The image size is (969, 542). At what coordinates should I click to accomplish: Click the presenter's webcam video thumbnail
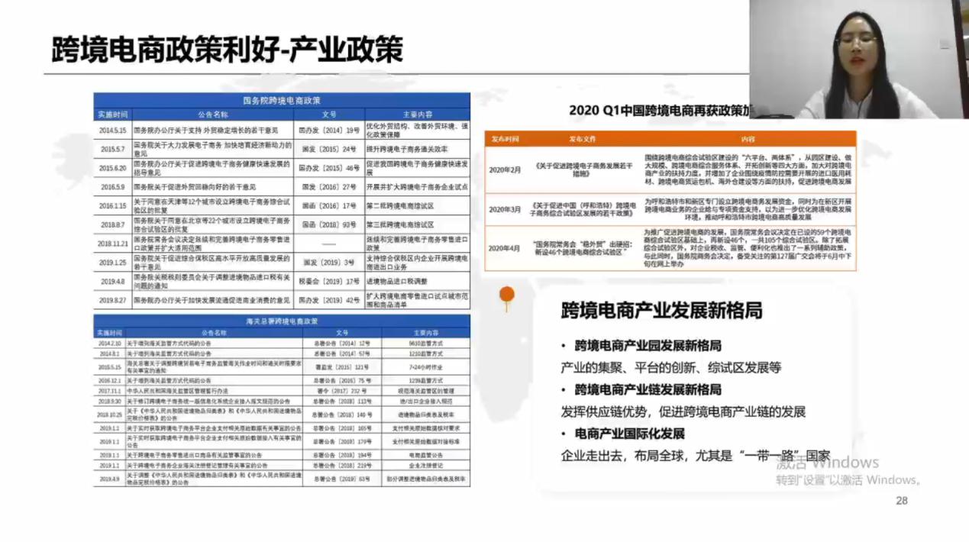tap(859, 59)
